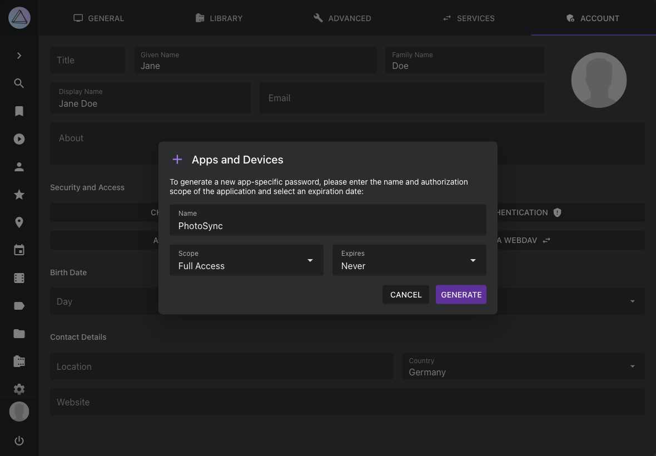
Task: Open Places with the map pin icon
Action: [x=19, y=222]
